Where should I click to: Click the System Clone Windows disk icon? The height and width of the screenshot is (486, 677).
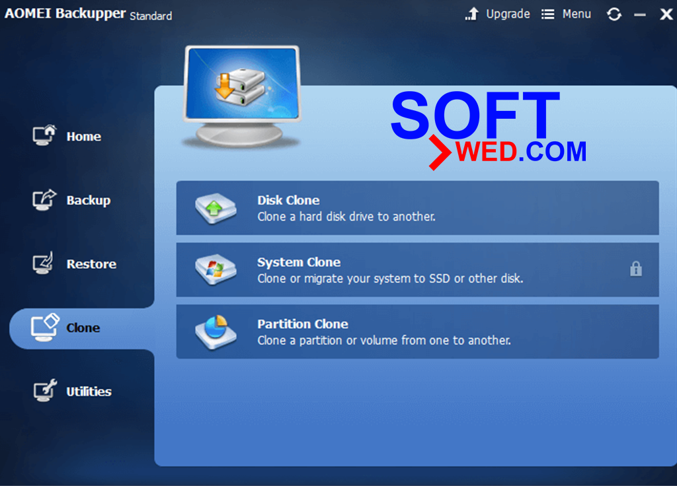point(215,269)
